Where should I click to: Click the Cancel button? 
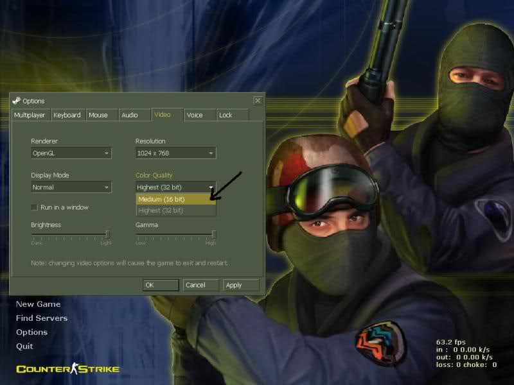[200, 285]
